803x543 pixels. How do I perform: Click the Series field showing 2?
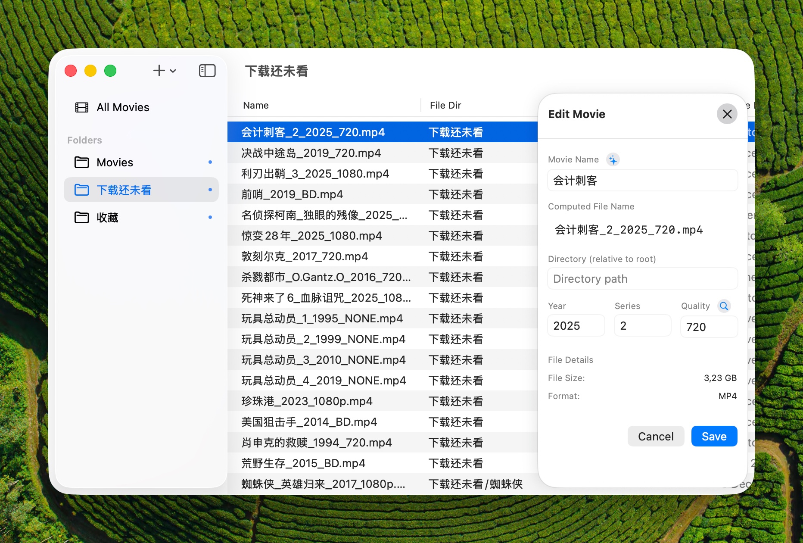[x=642, y=326]
